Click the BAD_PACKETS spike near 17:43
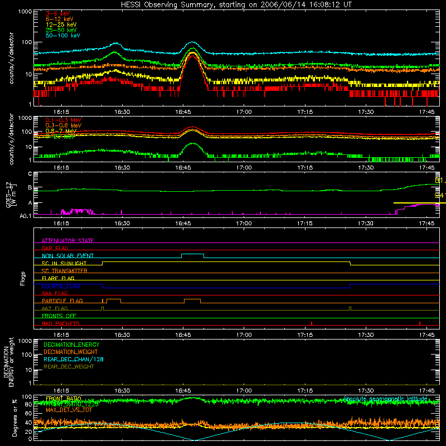This screenshot has height=446, width=446. click(x=420, y=323)
